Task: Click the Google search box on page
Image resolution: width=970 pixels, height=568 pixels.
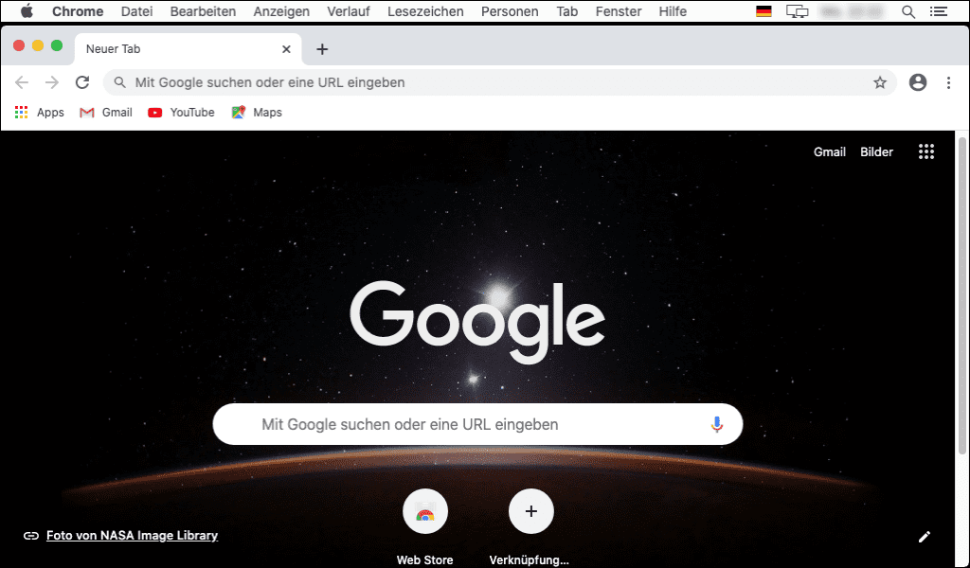Action: (x=477, y=424)
